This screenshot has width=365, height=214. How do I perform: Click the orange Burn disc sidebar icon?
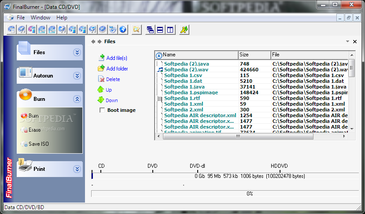pyautogui.click(x=26, y=95)
